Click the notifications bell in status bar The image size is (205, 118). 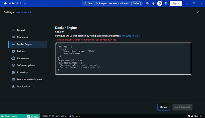(201, 116)
